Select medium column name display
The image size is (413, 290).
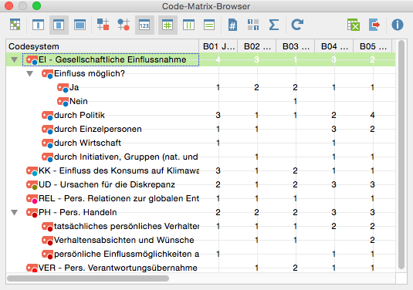(59, 25)
